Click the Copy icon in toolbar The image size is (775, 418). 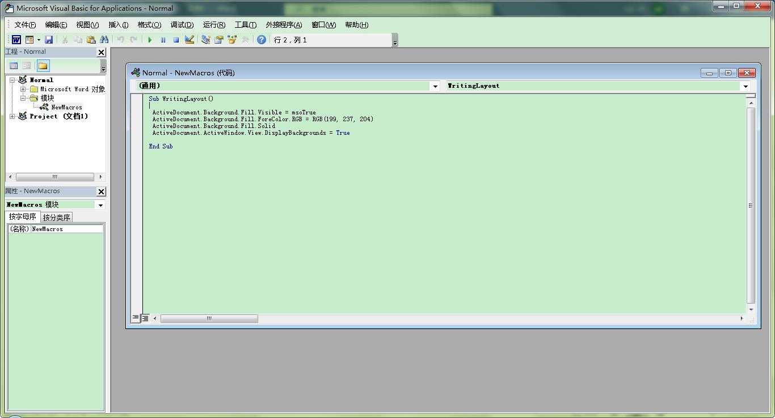click(78, 40)
